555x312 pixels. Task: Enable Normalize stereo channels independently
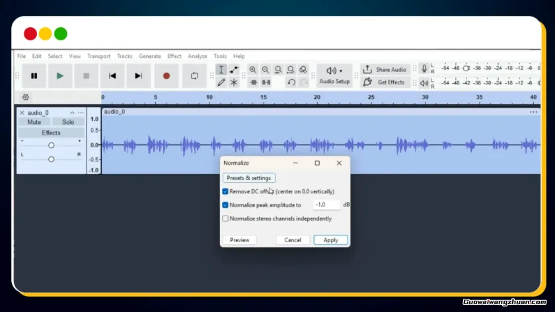225,218
